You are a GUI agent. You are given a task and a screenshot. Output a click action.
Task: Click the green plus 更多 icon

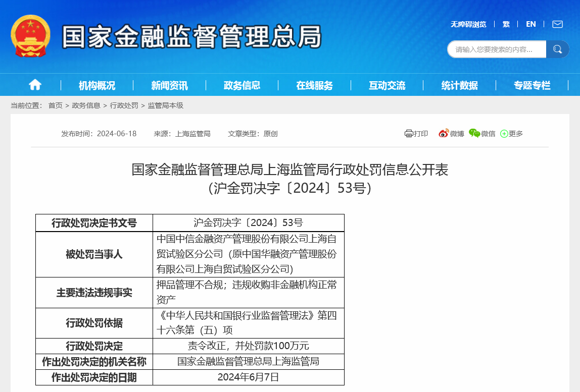[x=504, y=134]
